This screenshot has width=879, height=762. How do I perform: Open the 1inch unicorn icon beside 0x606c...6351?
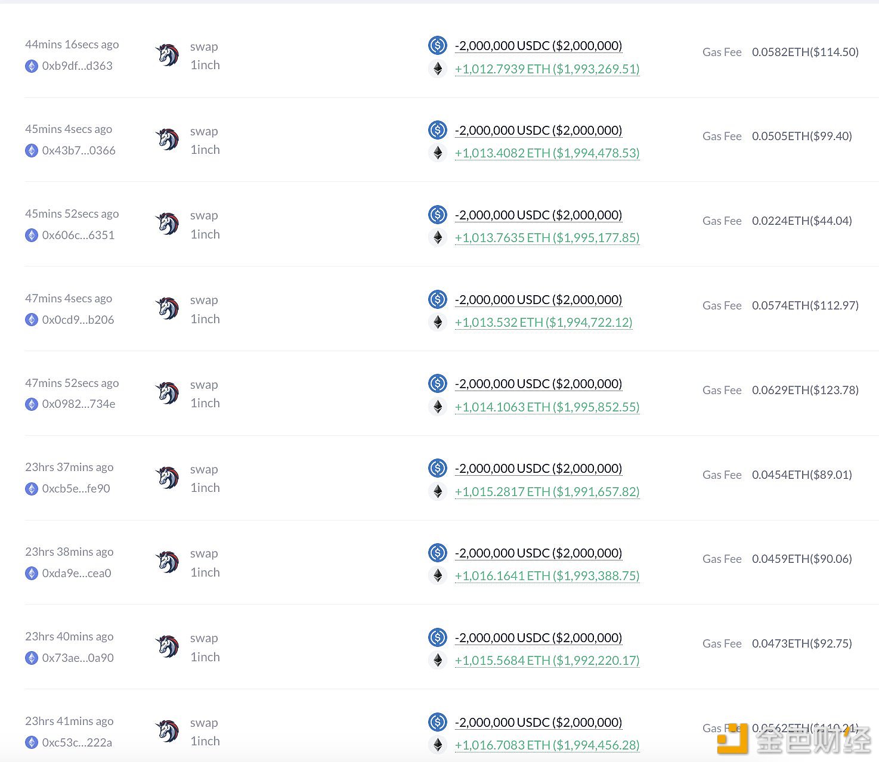coord(168,224)
